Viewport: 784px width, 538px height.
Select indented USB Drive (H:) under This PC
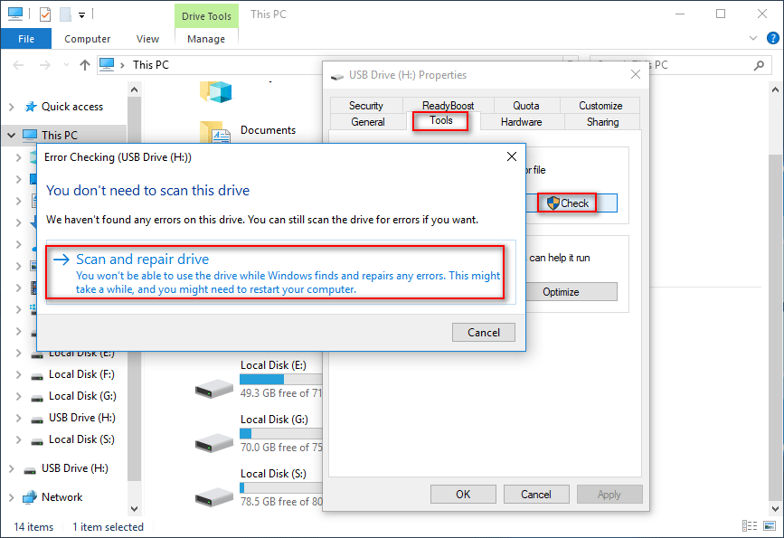[x=82, y=418]
